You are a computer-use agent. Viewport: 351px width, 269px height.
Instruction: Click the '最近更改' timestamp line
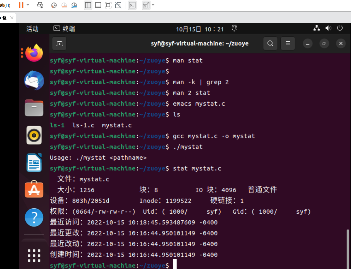pos(133,233)
